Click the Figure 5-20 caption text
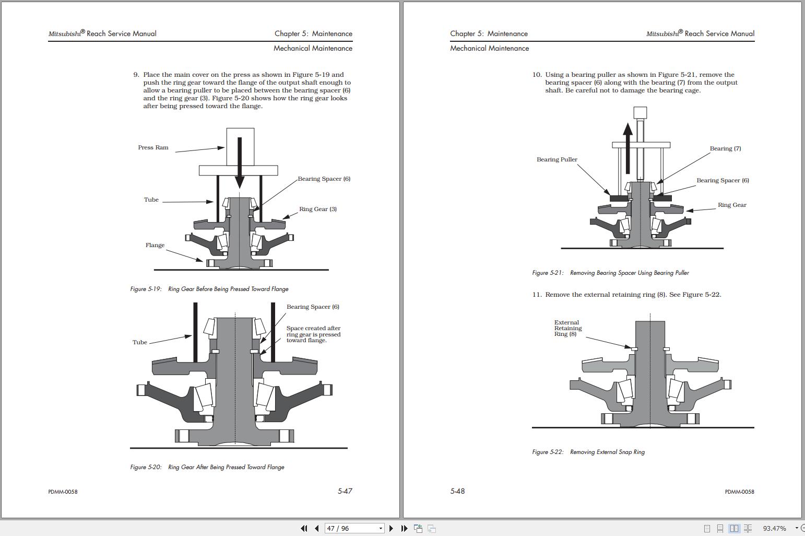 click(x=207, y=467)
